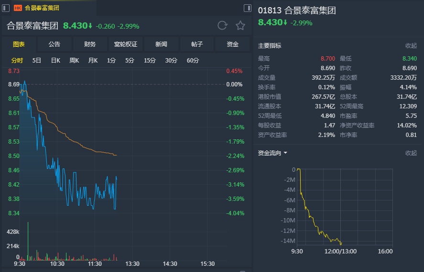Viewport: 424px width, 272px height.
Task: Click the 最低 value 8.340
Action: pos(409,59)
